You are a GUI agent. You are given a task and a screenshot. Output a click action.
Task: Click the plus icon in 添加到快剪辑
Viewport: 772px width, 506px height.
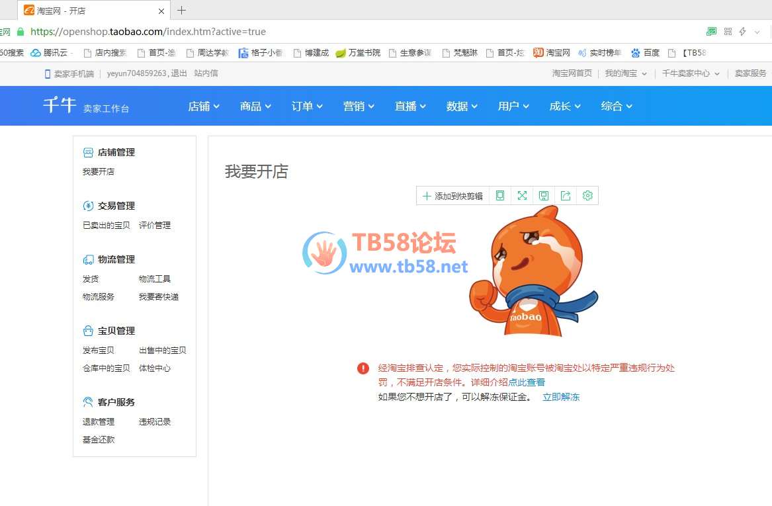point(427,196)
